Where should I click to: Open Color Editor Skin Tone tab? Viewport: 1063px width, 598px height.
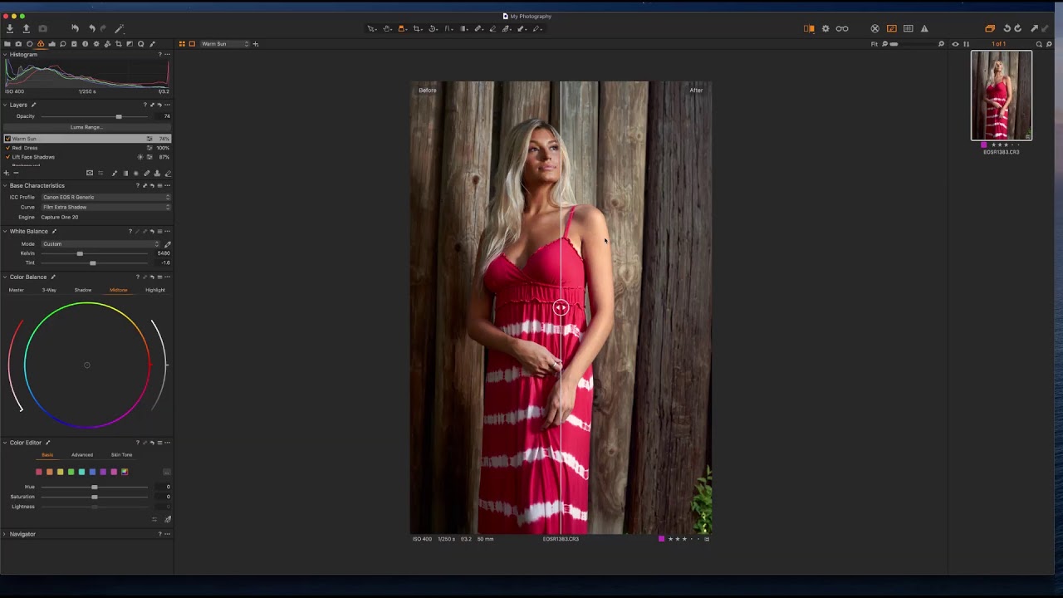(x=121, y=455)
